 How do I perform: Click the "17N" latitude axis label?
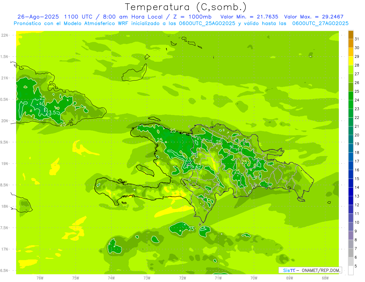point(5,249)
